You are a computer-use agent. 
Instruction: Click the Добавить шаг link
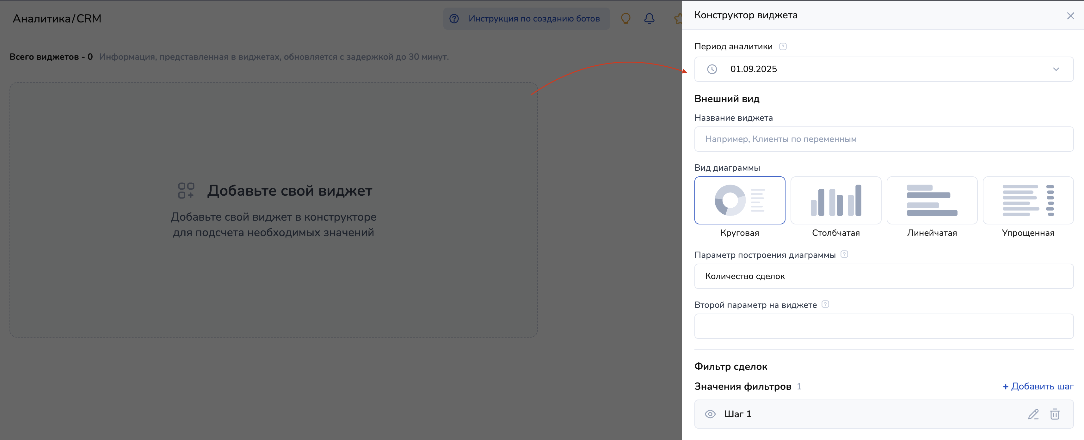click(x=1038, y=386)
